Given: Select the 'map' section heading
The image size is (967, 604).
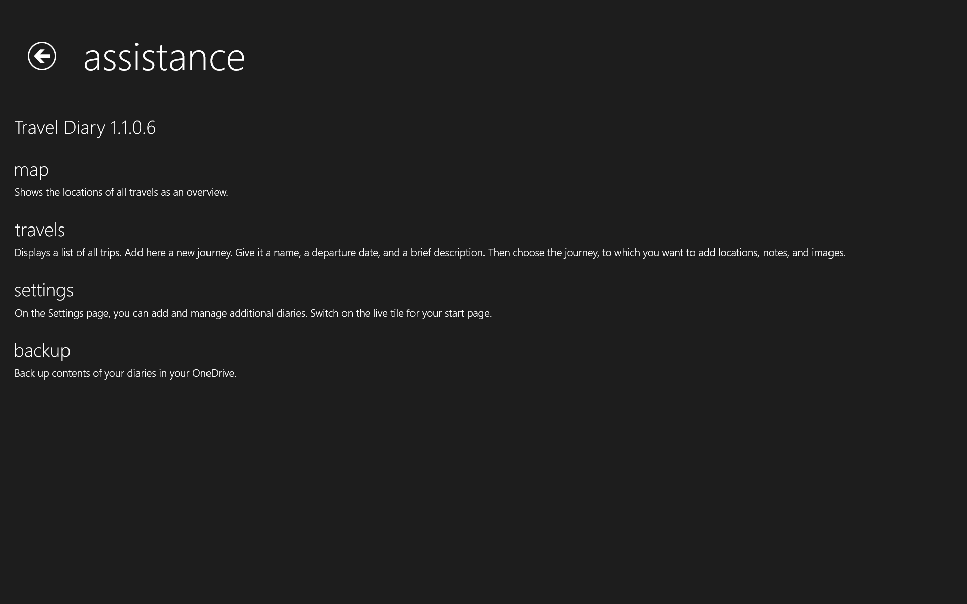Looking at the screenshot, I should pyautogui.click(x=31, y=170).
